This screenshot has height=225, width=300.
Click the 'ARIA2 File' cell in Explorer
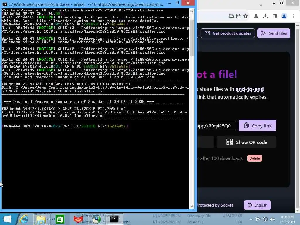click(195, 222)
